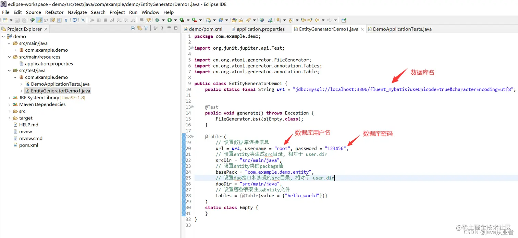Click the Open Web Browser globe icon
Screen dimensions: 518x238
(x=262, y=20)
